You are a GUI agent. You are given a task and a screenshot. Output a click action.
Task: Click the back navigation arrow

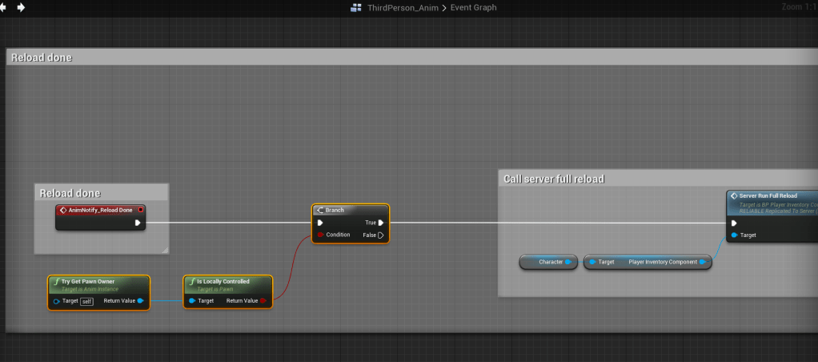point(5,7)
